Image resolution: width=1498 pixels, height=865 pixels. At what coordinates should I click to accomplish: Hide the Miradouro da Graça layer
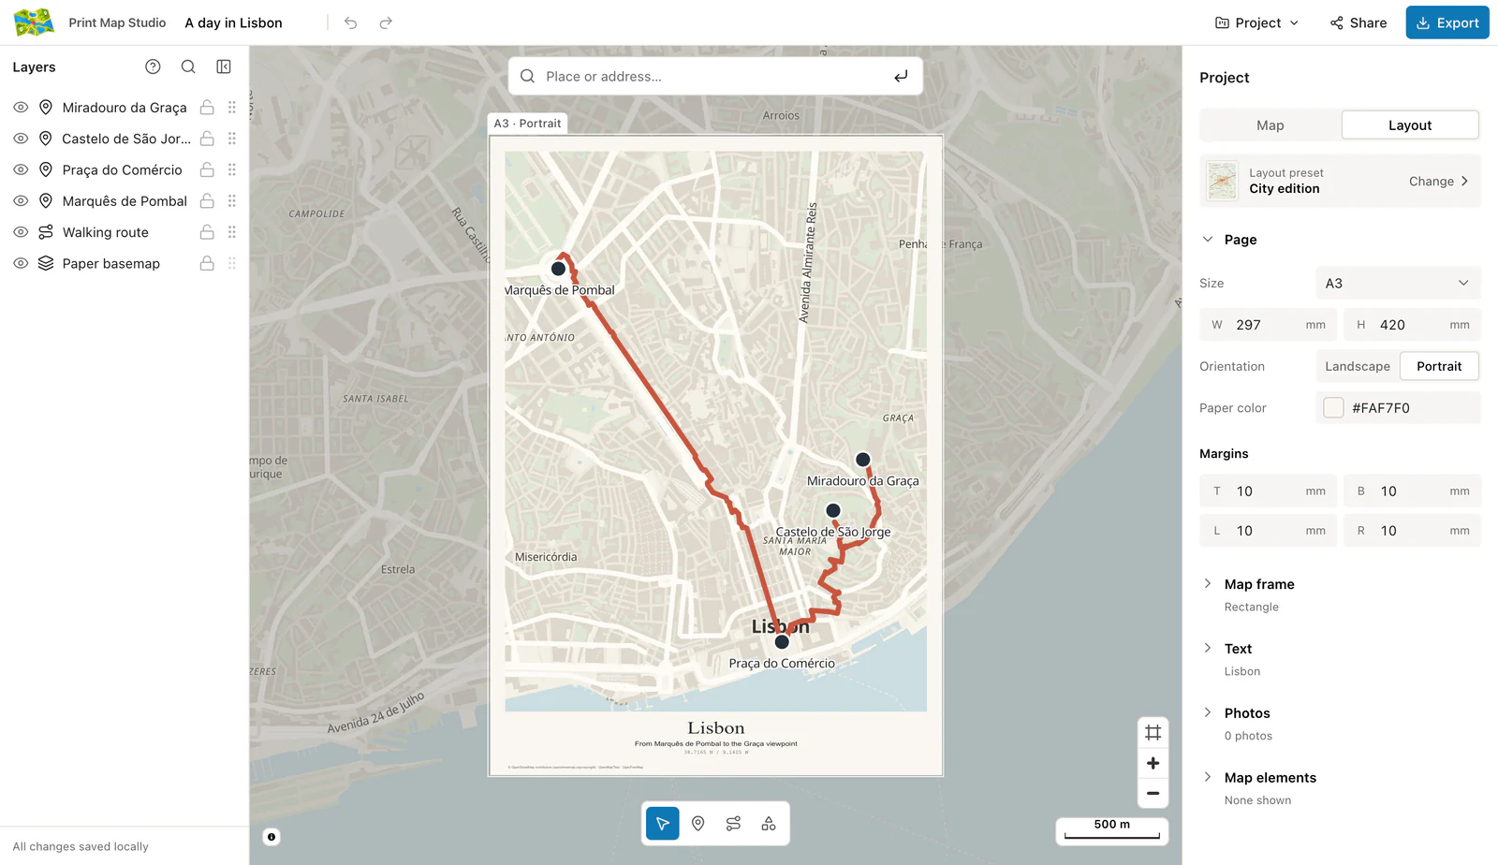(x=21, y=108)
